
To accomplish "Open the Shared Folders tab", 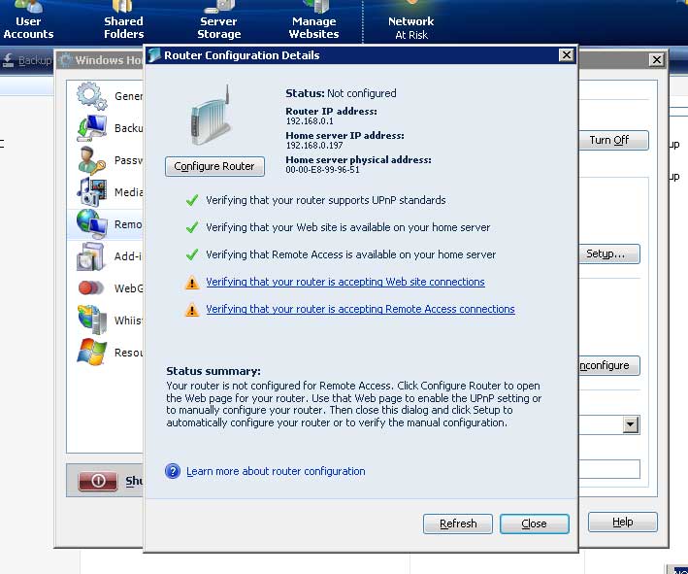I will click(x=124, y=22).
